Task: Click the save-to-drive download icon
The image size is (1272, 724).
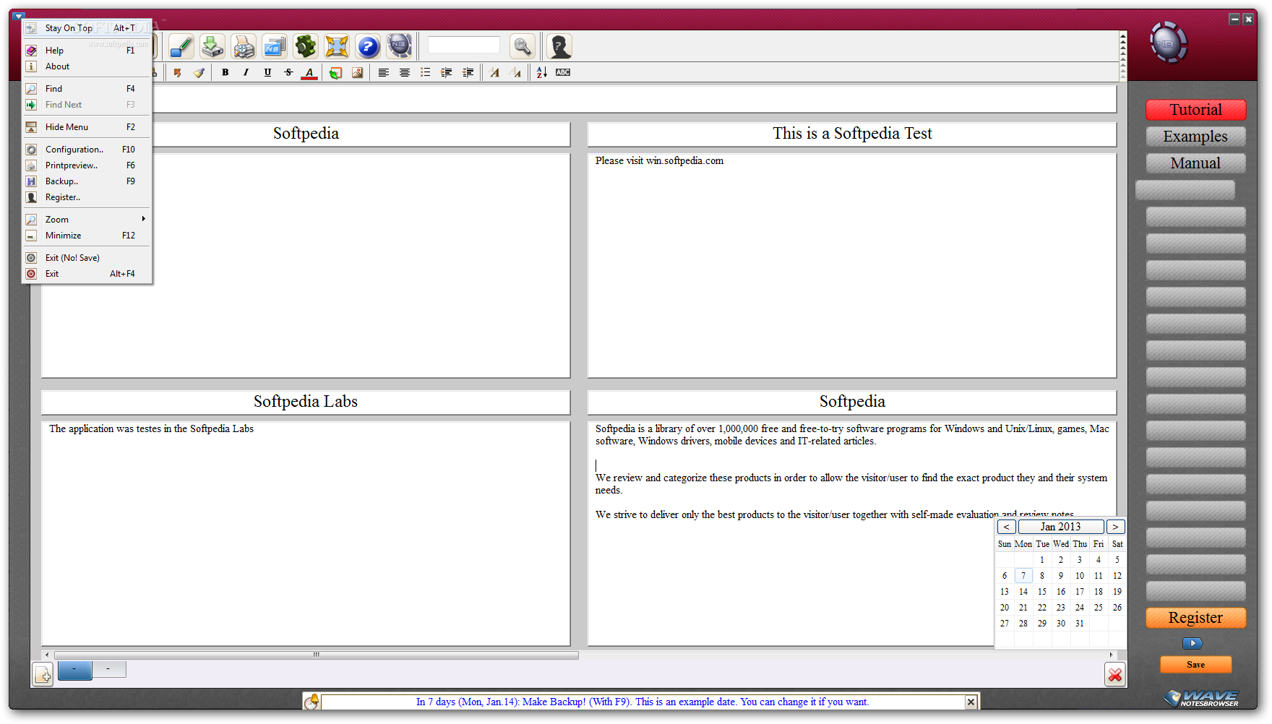Action: tap(212, 47)
